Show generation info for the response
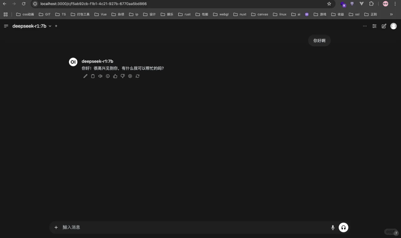Screen dimensions: 401x238 pos(108,76)
